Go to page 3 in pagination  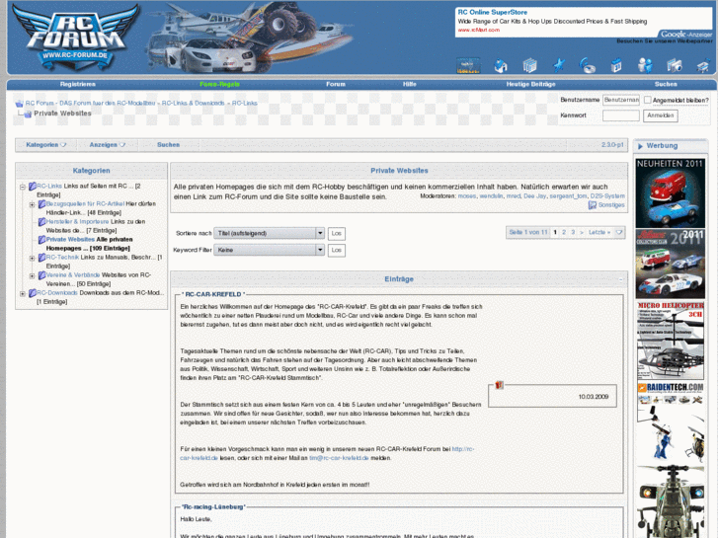point(573,233)
